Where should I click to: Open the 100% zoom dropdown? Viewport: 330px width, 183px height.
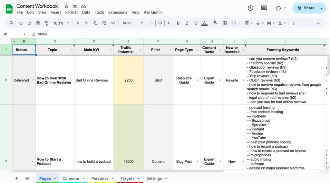click(x=61, y=23)
